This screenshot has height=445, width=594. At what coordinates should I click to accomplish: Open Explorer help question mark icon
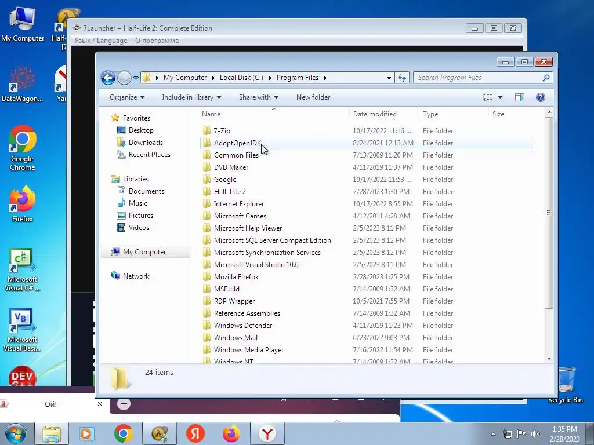click(541, 97)
